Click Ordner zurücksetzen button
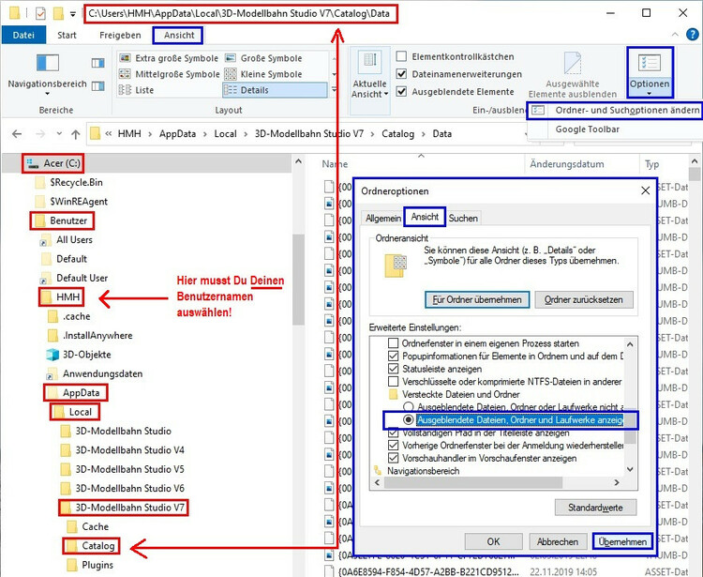The height and width of the screenshot is (577, 703). coord(584,299)
